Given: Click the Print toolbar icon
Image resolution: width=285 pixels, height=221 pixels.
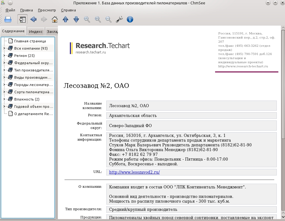Looking at the screenshot, I should point(8,19).
